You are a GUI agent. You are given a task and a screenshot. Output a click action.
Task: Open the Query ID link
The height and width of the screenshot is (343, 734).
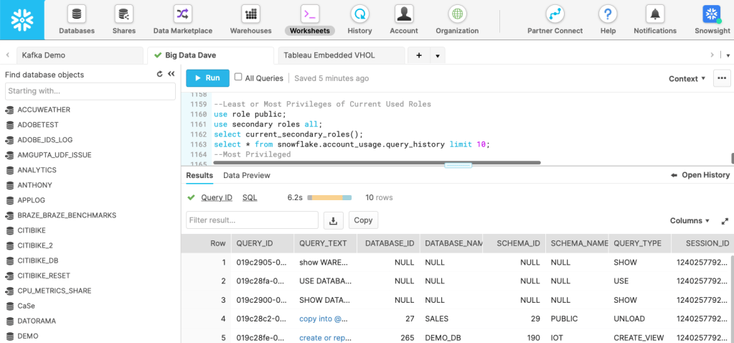217,197
